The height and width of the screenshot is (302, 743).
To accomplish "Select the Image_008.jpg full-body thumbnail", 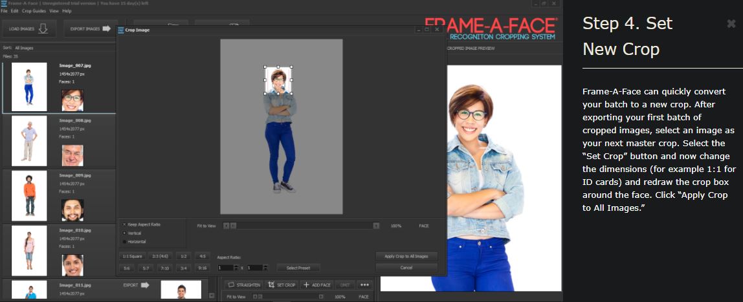I will [x=29, y=140].
